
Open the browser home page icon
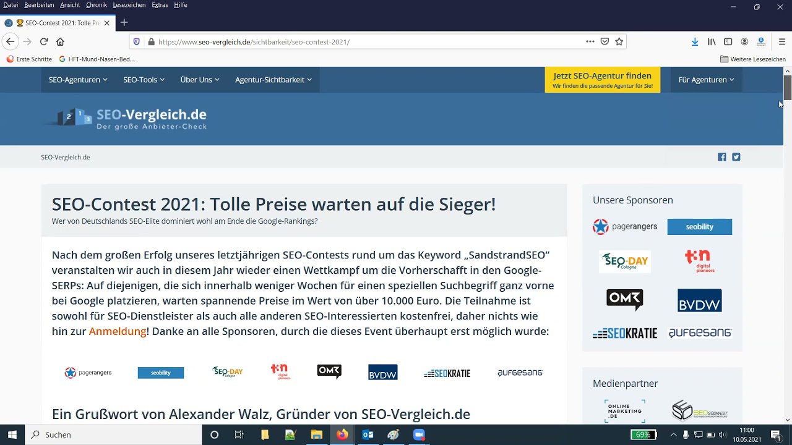[x=60, y=41]
